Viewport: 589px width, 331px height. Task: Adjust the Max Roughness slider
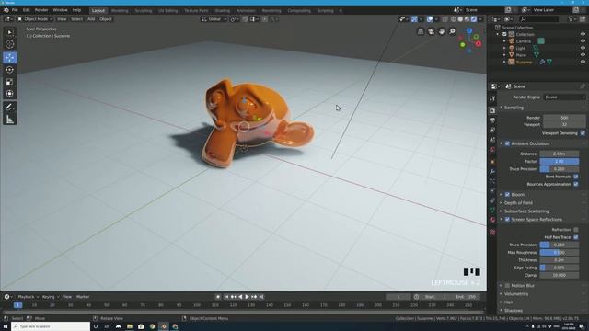tap(560, 253)
